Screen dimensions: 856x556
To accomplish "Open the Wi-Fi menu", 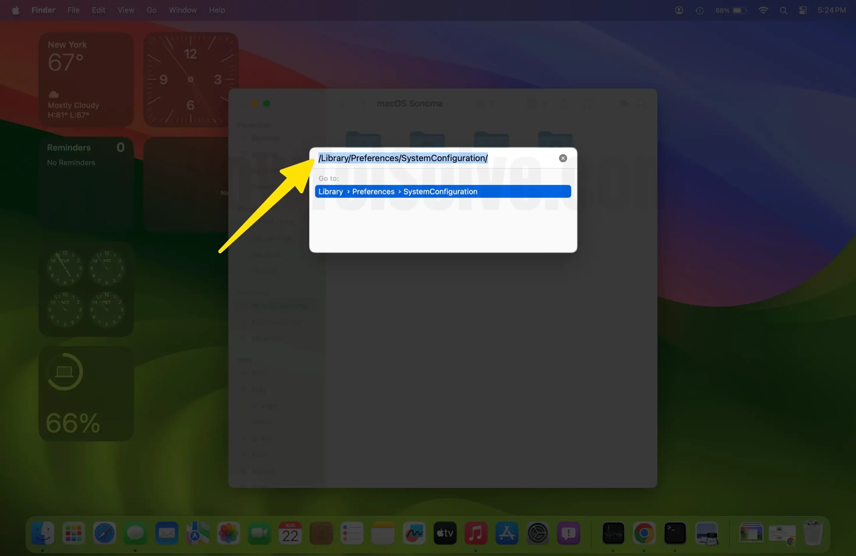I will (x=763, y=10).
